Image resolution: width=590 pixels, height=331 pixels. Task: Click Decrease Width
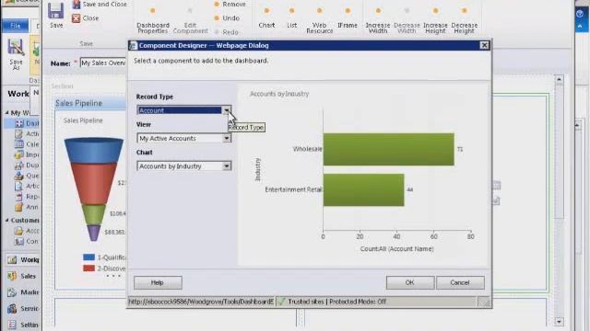coord(407,20)
